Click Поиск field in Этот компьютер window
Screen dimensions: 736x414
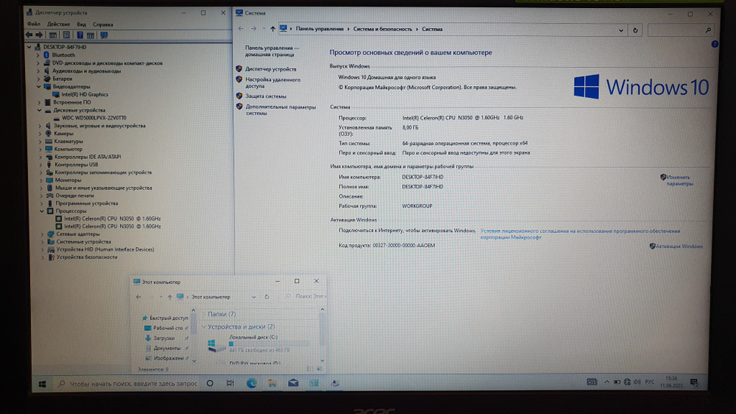305,297
